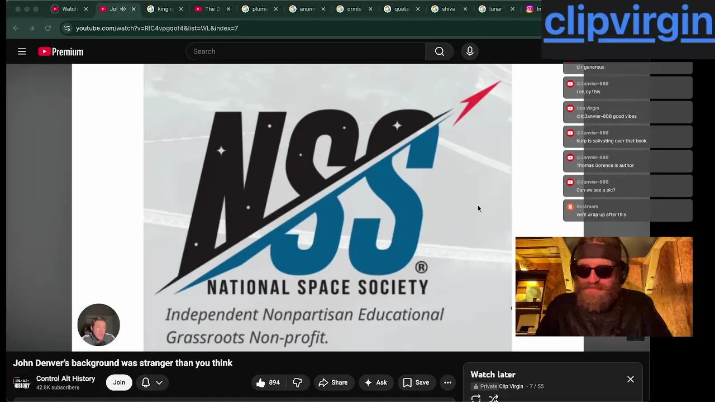
Task: Expand notification options chevron
Action: coord(159,382)
